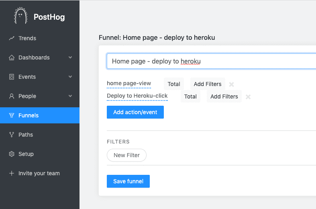
Task: Click the Save funnel button
Action: (x=128, y=181)
